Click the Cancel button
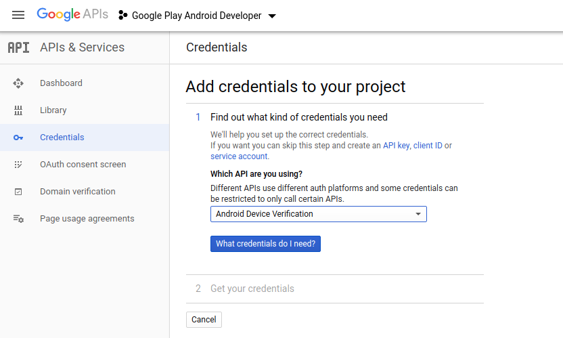This screenshot has height=338, width=563. [204, 320]
